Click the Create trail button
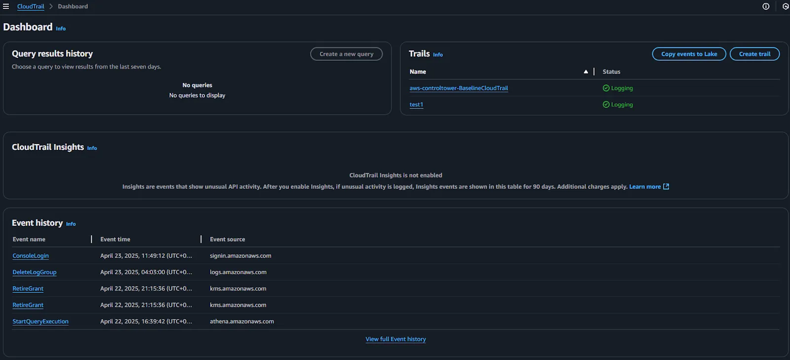The width and height of the screenshot is (790, 360). point(754,54)
